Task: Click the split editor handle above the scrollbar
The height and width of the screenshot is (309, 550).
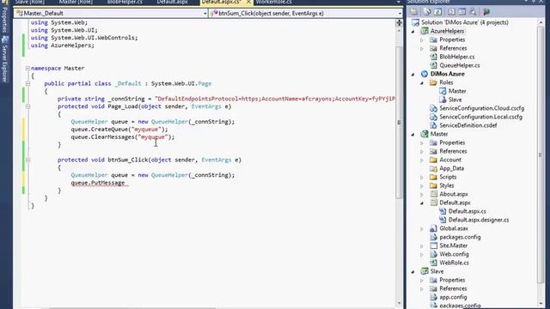Action: [399, 23]
